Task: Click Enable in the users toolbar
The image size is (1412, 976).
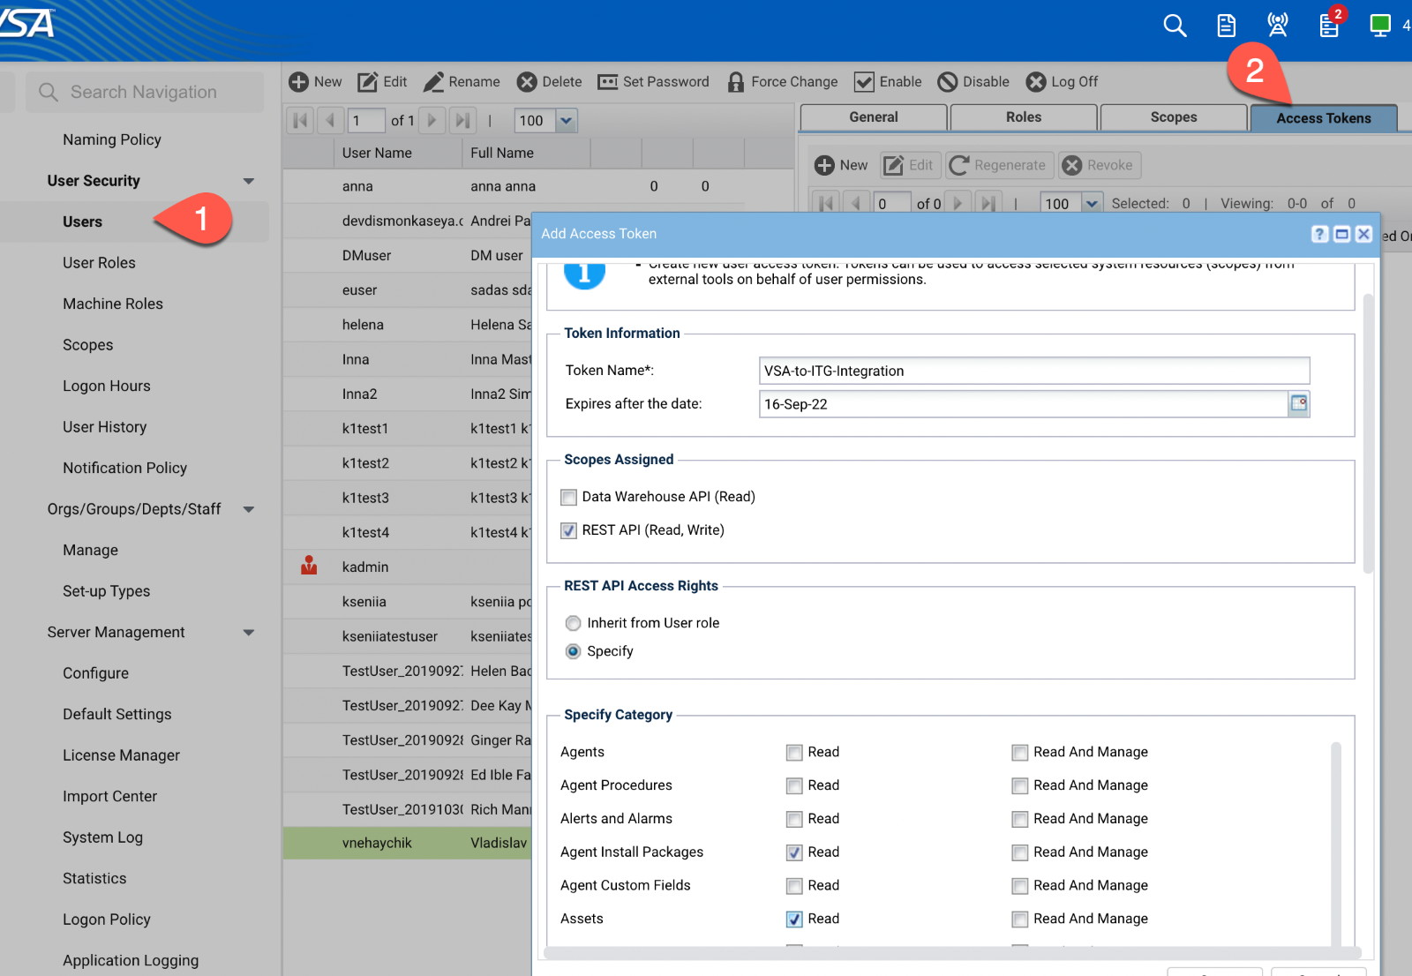Action: [x=888, y=82]
